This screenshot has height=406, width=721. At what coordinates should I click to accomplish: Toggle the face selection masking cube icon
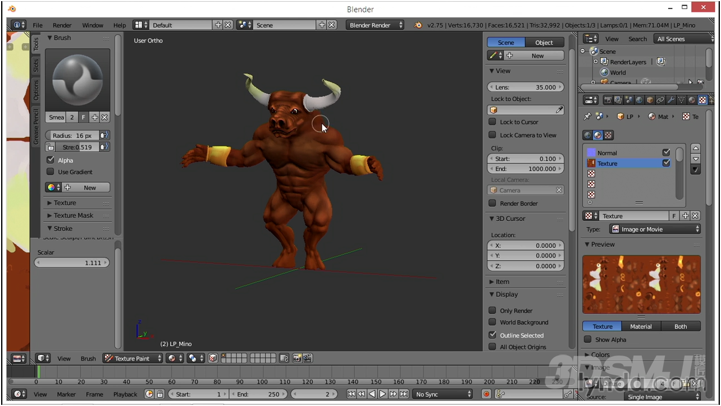213,358
